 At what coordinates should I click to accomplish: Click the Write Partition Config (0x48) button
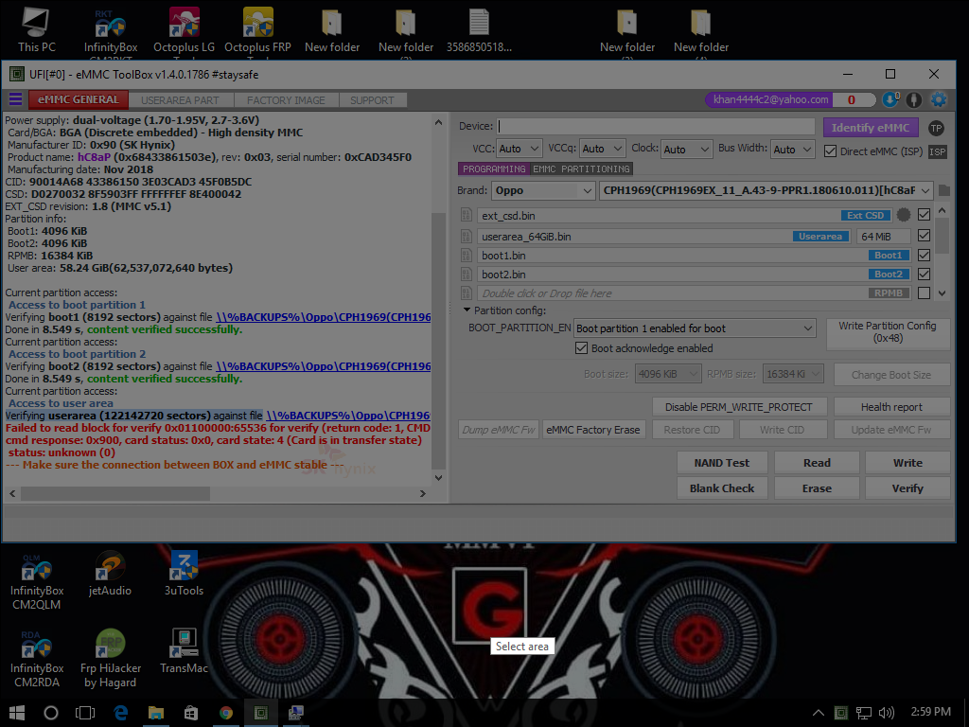click(x=888, y=332)
